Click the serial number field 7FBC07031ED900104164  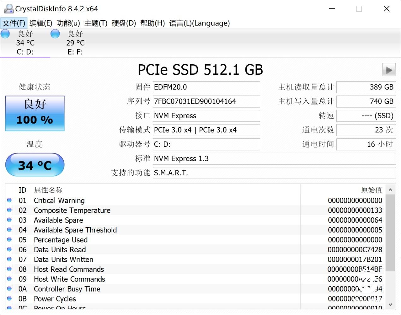[x=206, y=101]
